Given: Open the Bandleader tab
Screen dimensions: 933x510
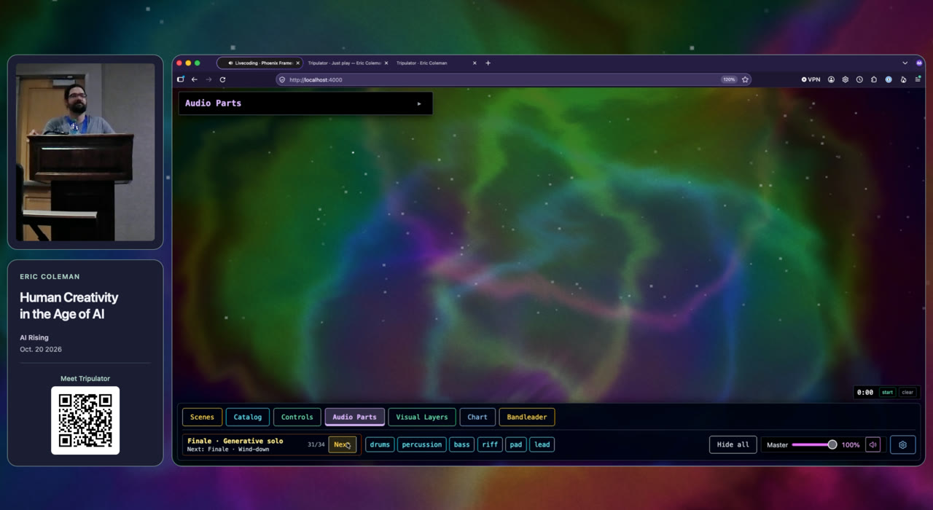Looking at the screenshot, I should point(527,417).
